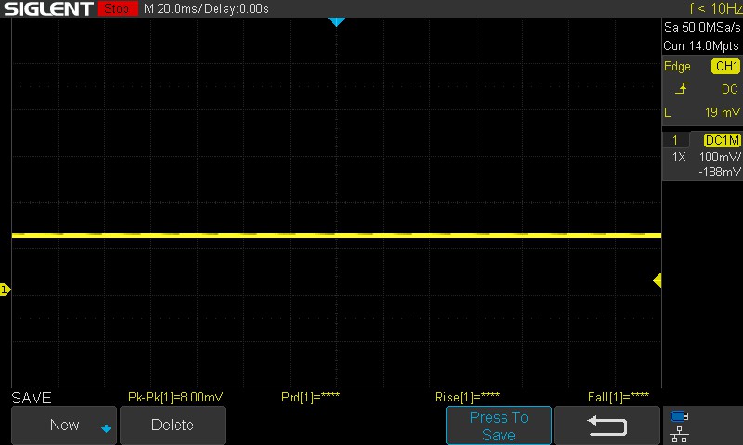Click the Press To Save softkey
Image resolution: width=743 pixels, height=445 pixels.
click(x=499, y=426)
